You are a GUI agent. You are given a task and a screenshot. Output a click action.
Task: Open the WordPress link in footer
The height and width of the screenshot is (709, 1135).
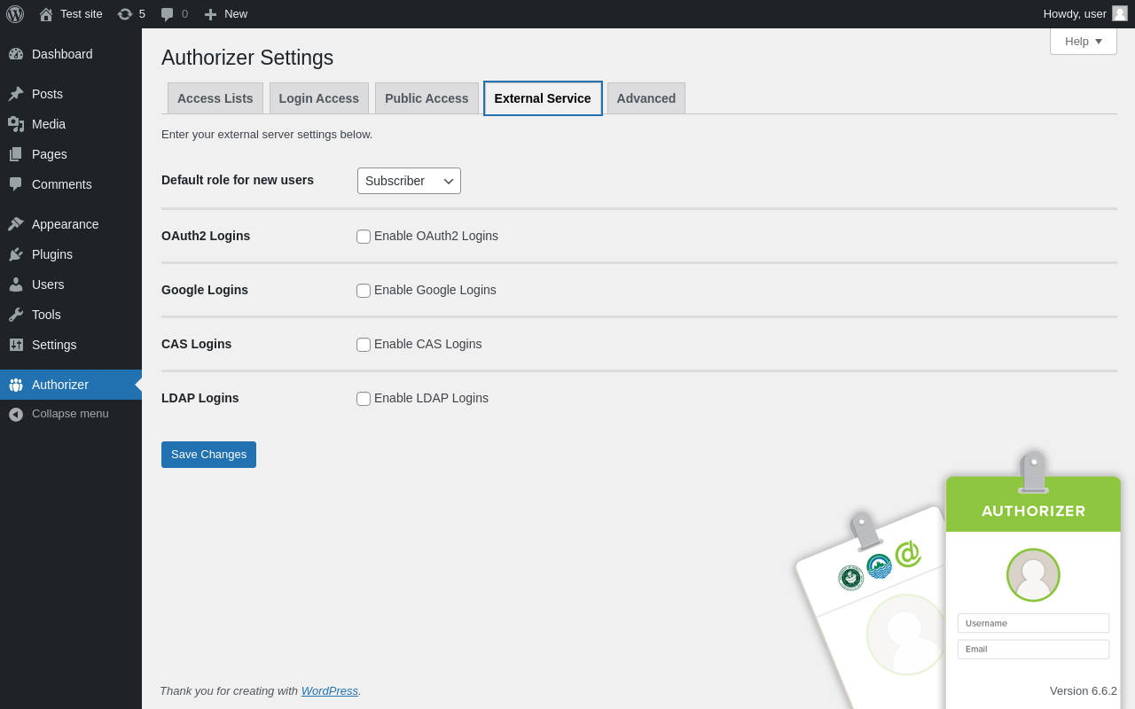(330, 690)
